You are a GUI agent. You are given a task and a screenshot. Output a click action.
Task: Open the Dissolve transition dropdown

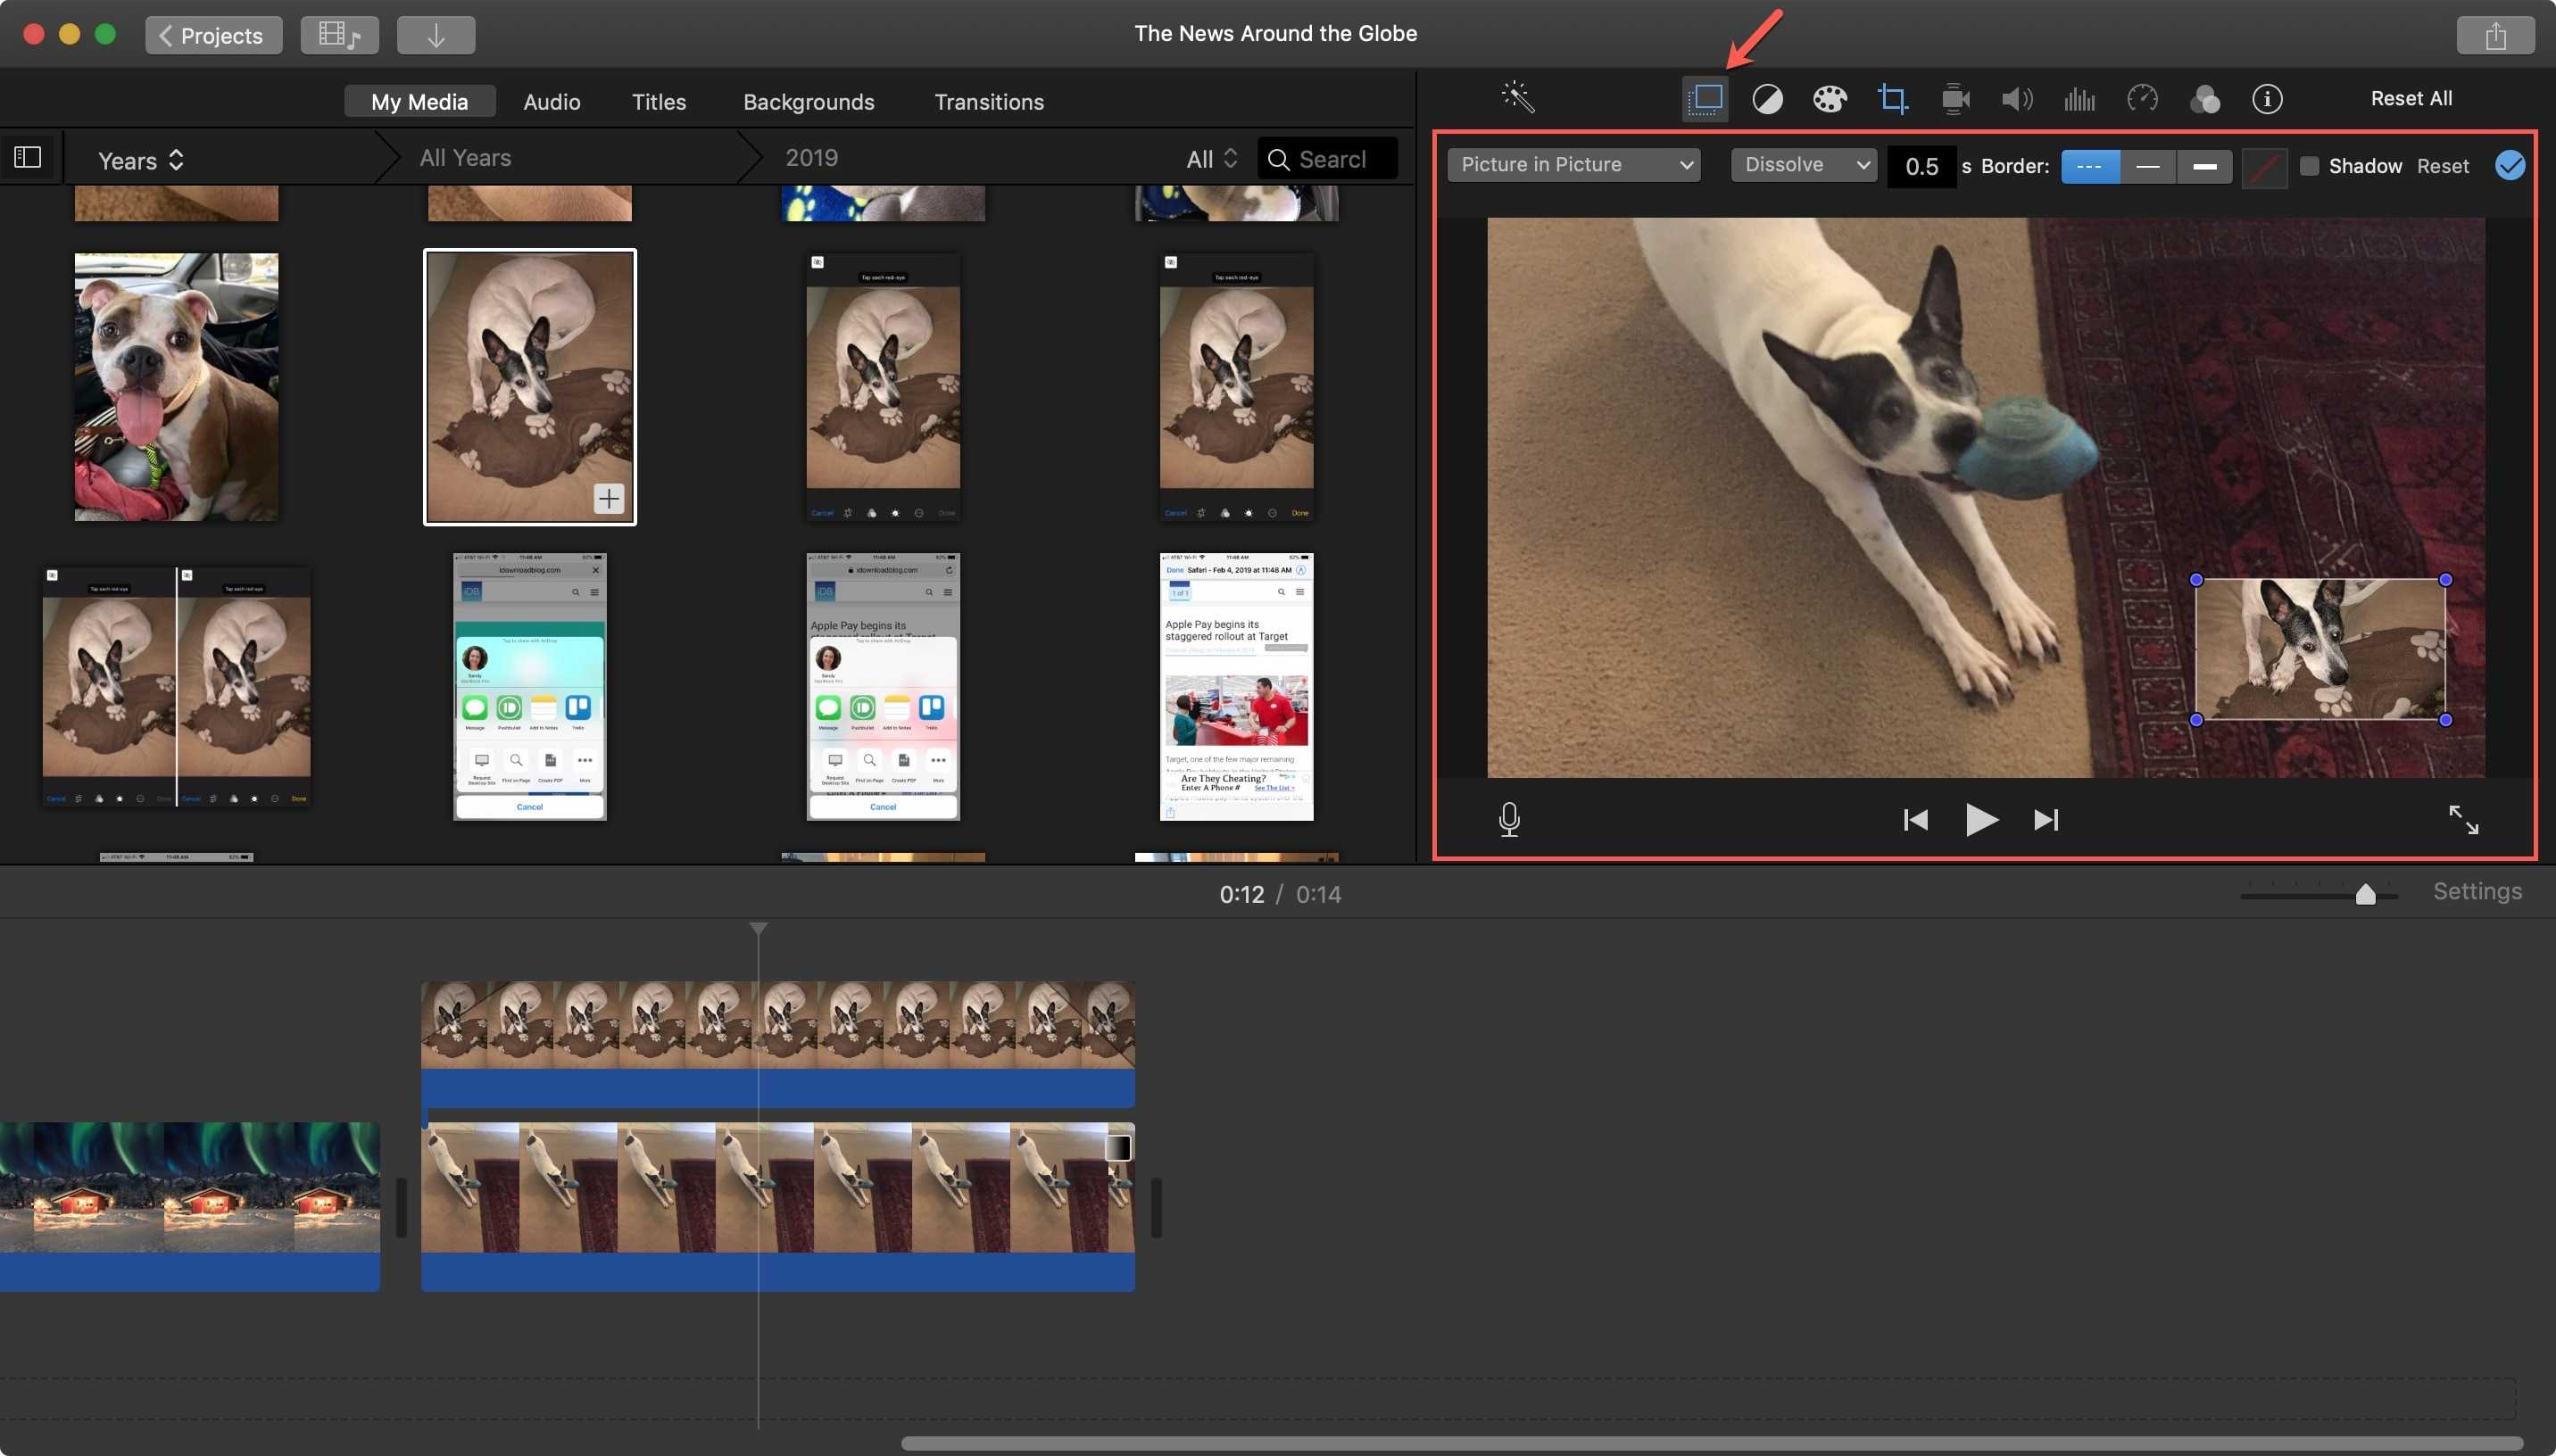tap(1803, 164)
